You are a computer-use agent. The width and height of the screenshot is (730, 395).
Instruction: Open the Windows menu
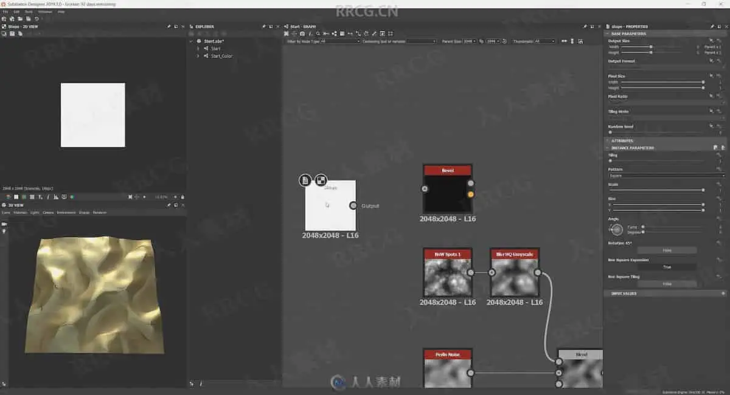[x=45, y=12]
